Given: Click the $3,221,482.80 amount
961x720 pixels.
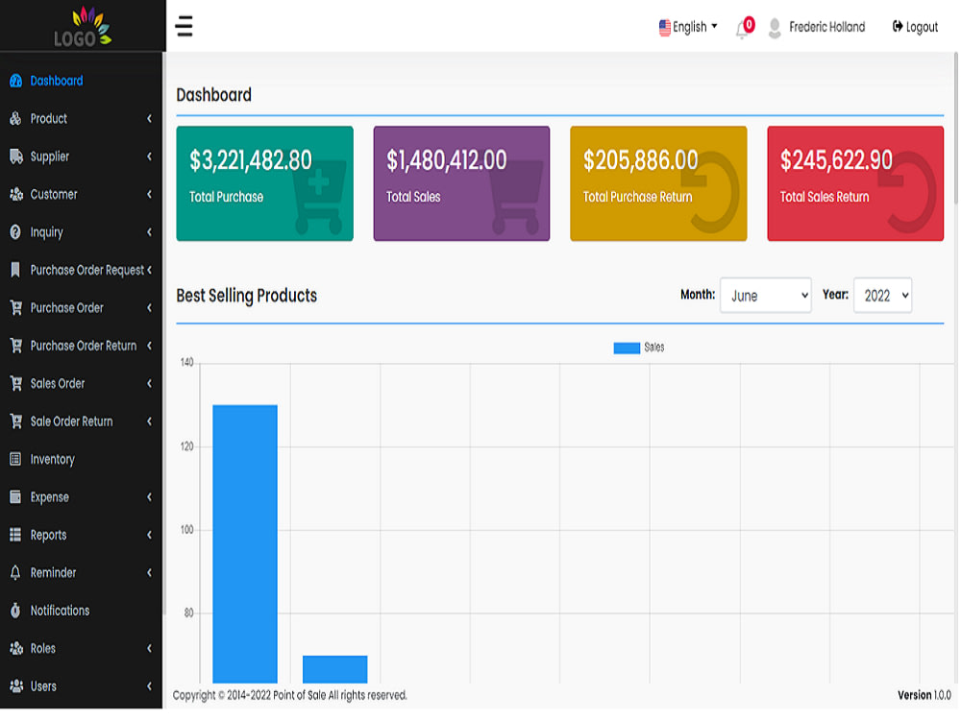Looking at the screenshot, I should pos(250,160).
